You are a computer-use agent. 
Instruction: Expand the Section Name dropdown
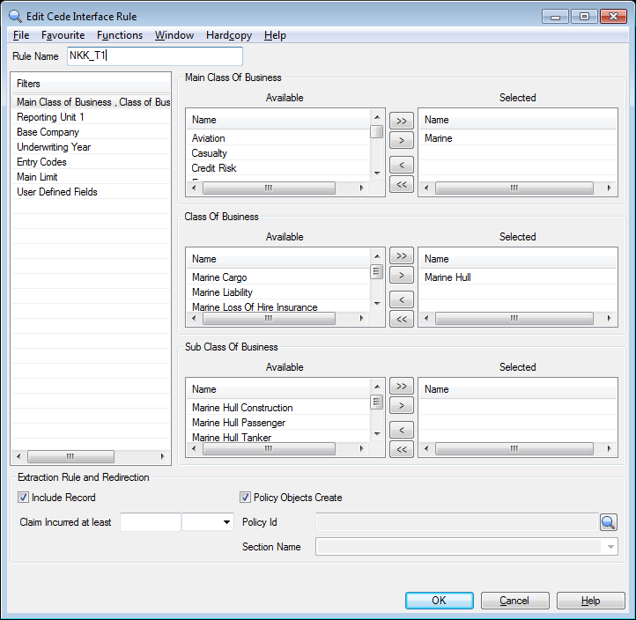pos(610,547)
